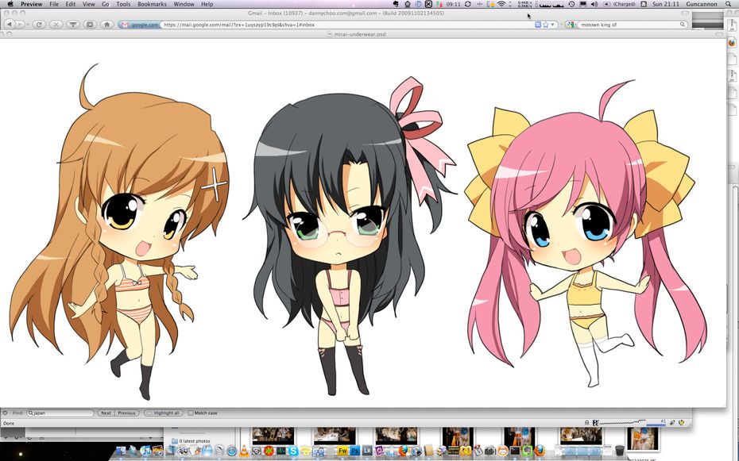Open the Tools menu in menu bar
Screen dimensions: 739x461
point(123,4)
